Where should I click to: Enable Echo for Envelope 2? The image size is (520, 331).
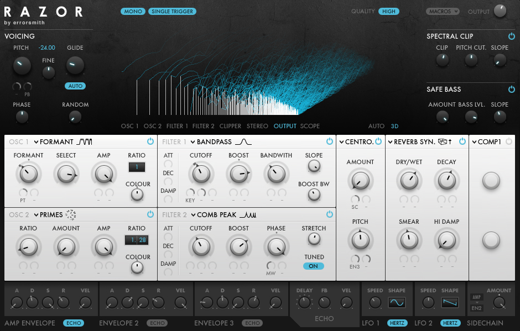[157, 323]
